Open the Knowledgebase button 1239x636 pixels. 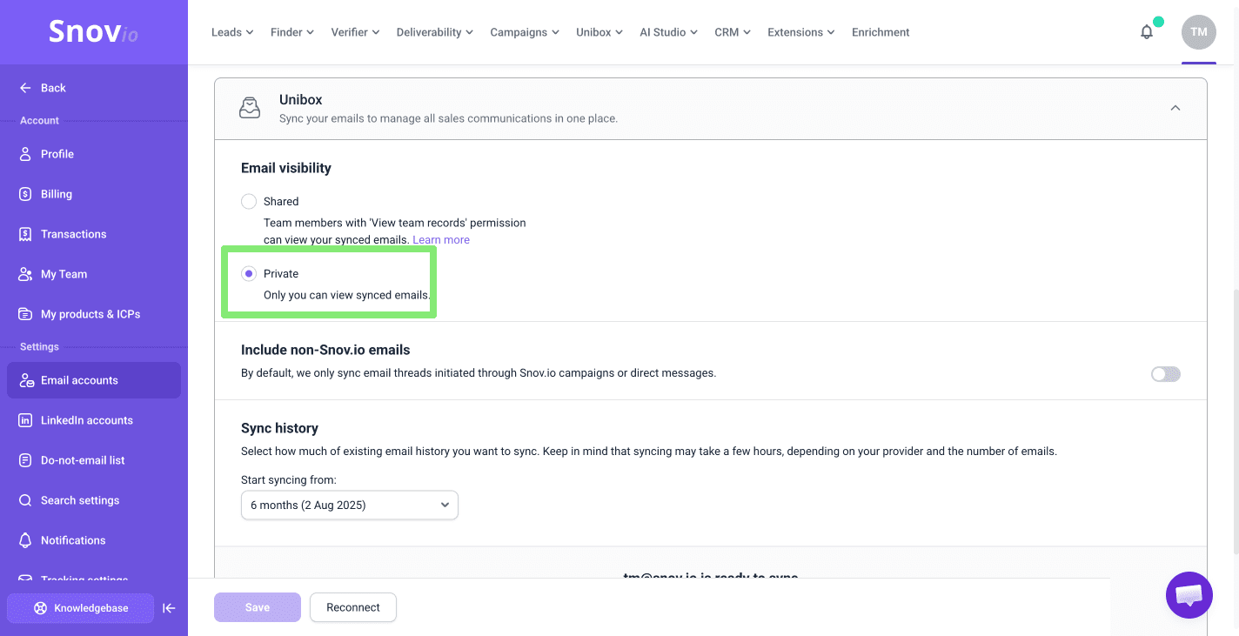[81, 608]
